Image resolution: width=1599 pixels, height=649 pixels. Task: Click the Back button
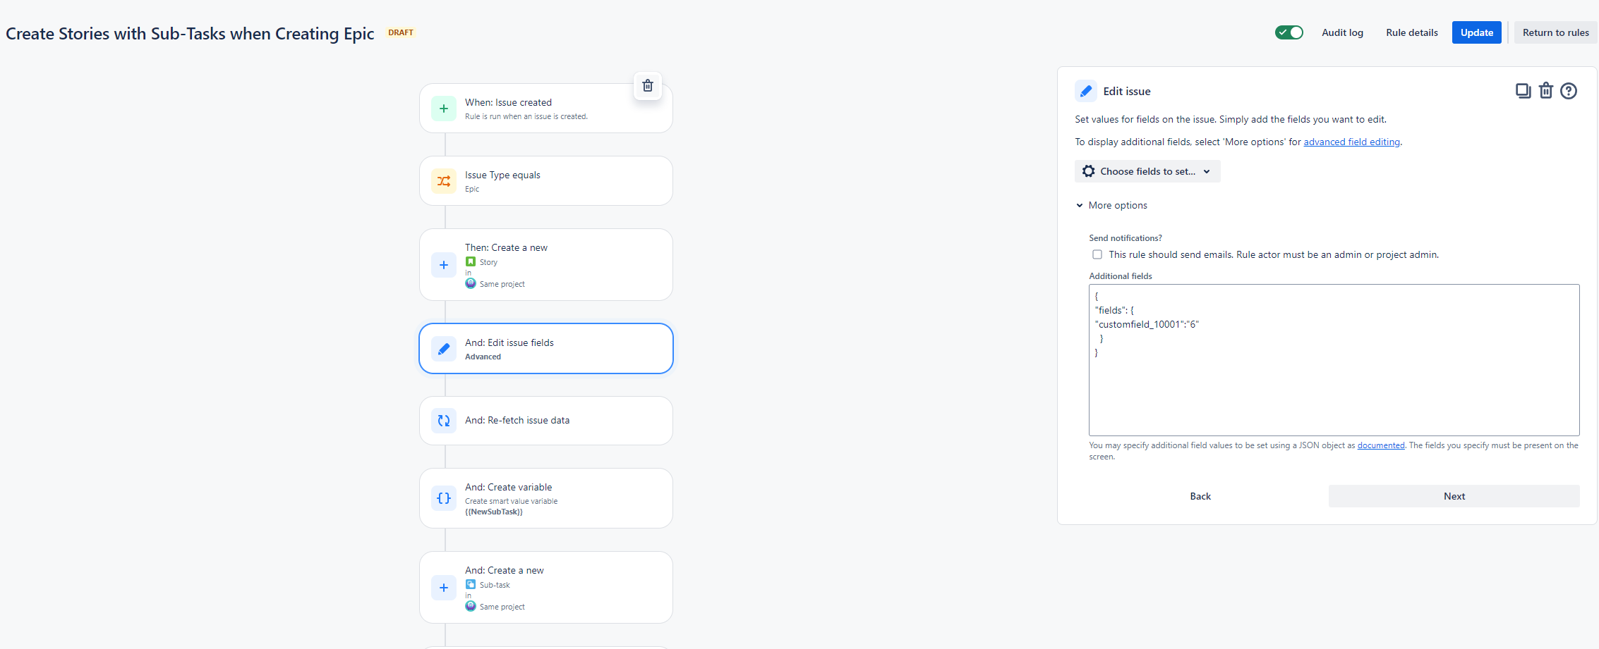point(1200,496)
